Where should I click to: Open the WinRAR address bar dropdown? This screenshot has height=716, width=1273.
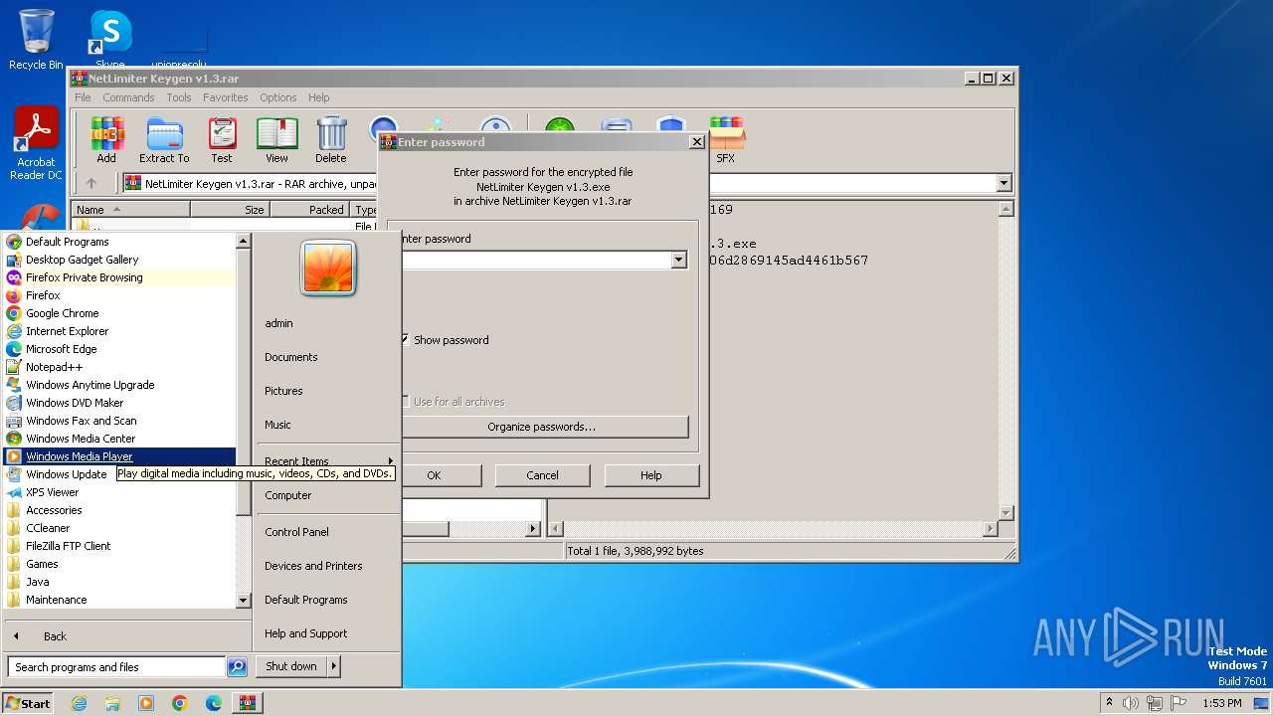pyautogui.click(x=1003, y=183)
